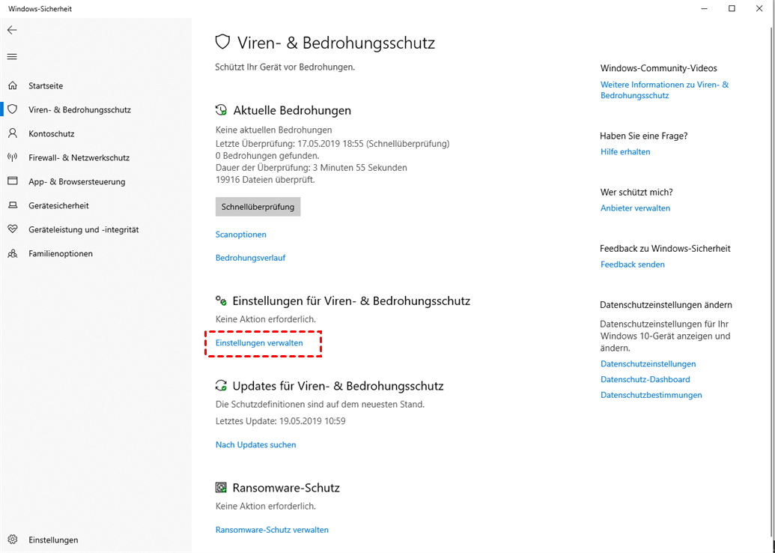Click the large shield icon in the page title
Image resolution: width=775 pixels, height=553 pixels.
(222, 42)
